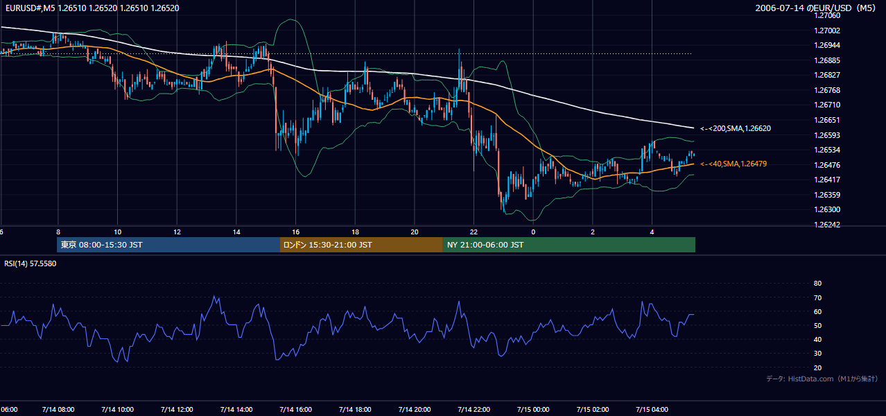The image size is (886, 416).
Task: Click price level 1.26359 on the axis
Action: 827,195
